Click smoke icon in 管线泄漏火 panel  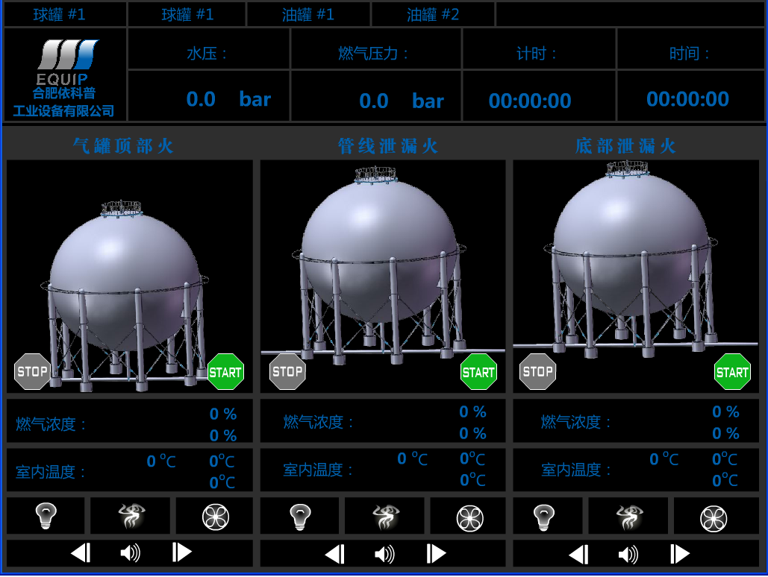click(385, 516)
